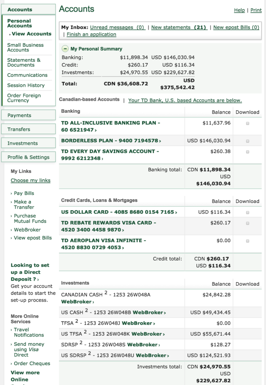The image size is (266, 385).
Task: Open US Dollar Card 4085 8680 0154 7165
Action: [119, 212]
